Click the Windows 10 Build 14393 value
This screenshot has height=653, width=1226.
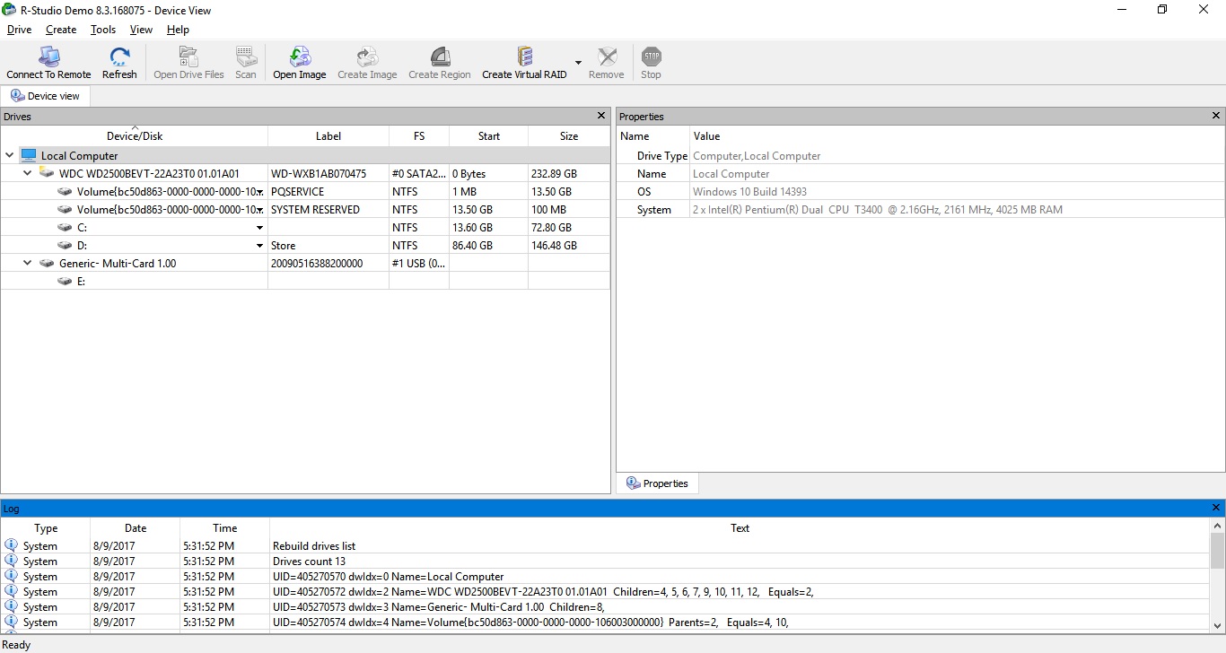point(749,192)
